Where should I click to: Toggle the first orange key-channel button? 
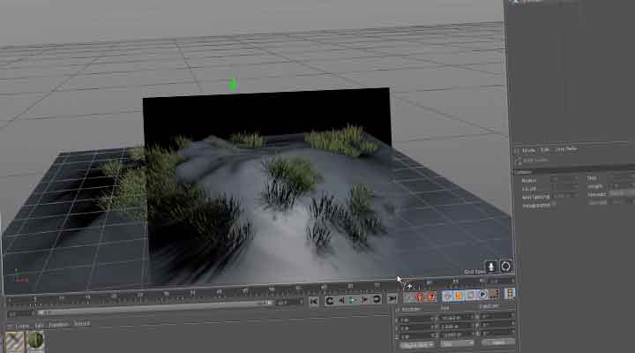(x=447, y=295)
